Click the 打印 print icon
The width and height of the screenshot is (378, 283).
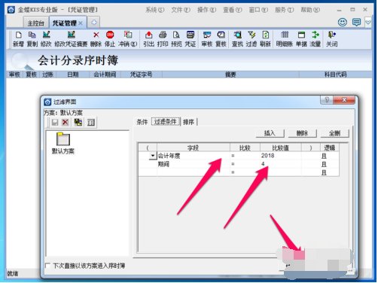click(x=163, y=39)
